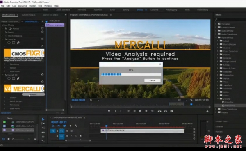The width and height of the screenshot is (246, 151).
Task: Expand Avoid Border settings
Action: click(5, 101)
